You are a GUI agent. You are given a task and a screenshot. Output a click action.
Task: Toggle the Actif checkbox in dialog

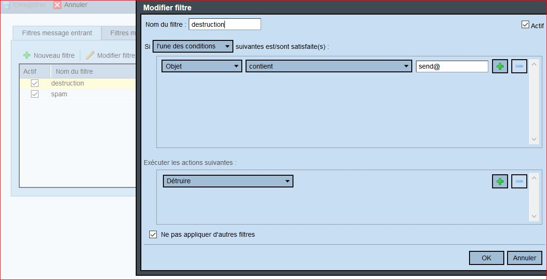click(x=525, y=24)
